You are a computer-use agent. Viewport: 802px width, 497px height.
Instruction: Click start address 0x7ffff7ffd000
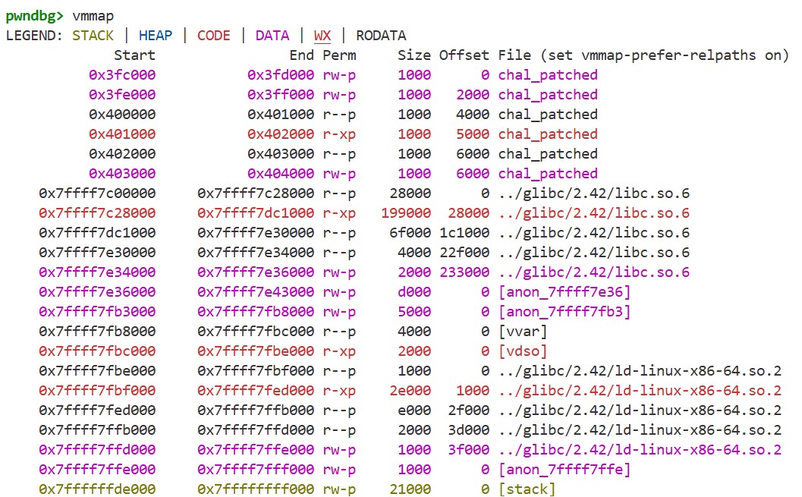97,450
